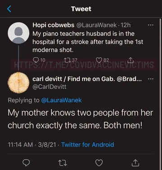
Task: Open Hopi cobwebs' gray profile avatar
Action: click(x=18, y=33)
